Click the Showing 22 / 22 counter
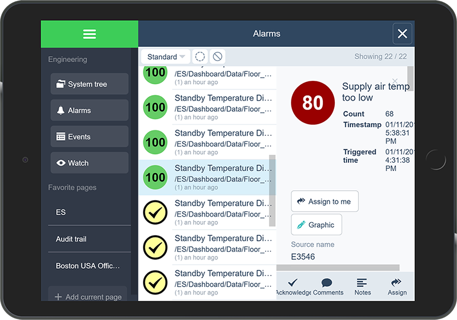The image size is (457, 320). [381, 57]
